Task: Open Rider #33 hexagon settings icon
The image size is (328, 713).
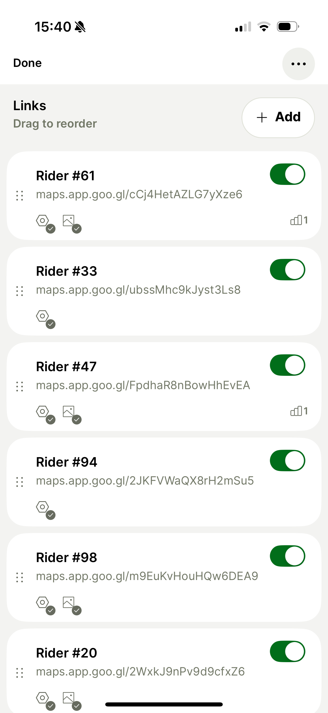Action: tap(43, 316)
